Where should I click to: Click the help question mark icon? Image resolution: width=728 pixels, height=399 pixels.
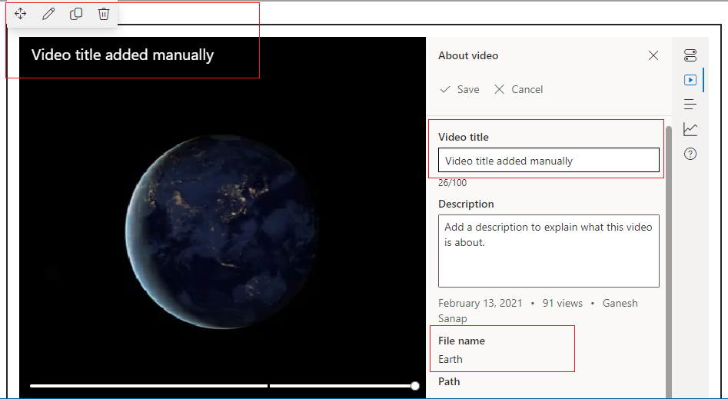(690, 154)
